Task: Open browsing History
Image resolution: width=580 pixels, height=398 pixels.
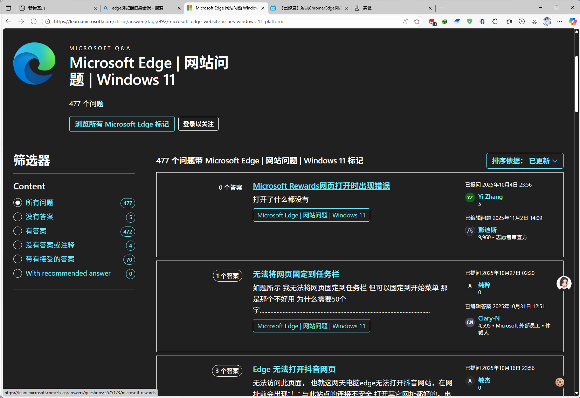Action: (x=522, y=21)
